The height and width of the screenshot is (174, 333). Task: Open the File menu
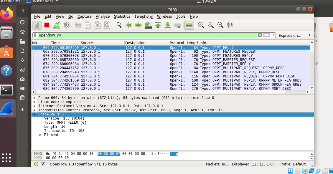point(37,16)
